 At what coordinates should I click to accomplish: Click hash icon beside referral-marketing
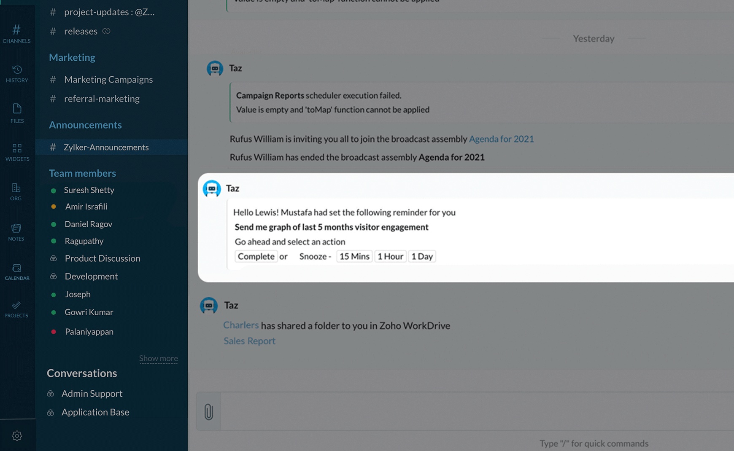click(x=53, y=99)
